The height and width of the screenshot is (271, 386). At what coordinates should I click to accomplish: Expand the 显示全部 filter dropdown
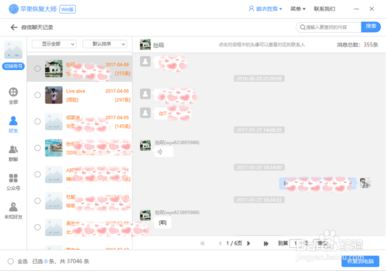54,44
